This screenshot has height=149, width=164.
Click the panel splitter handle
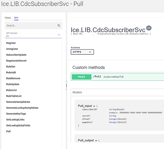coord(66,85)
